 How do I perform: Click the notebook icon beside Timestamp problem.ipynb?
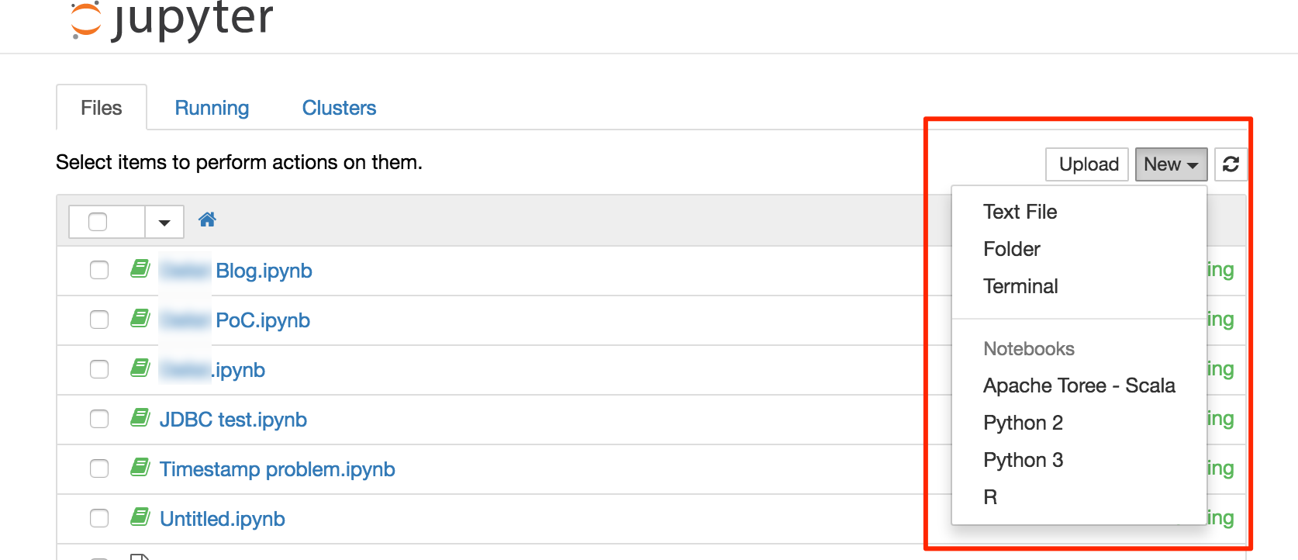click(x=140, y=468)
